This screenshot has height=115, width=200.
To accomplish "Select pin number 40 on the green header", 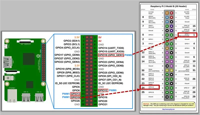I will 95,105.
